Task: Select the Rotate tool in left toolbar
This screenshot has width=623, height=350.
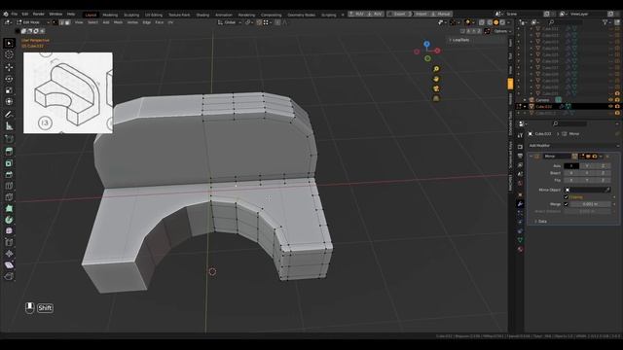Action: pyautogui.click(x=9, y=79)
